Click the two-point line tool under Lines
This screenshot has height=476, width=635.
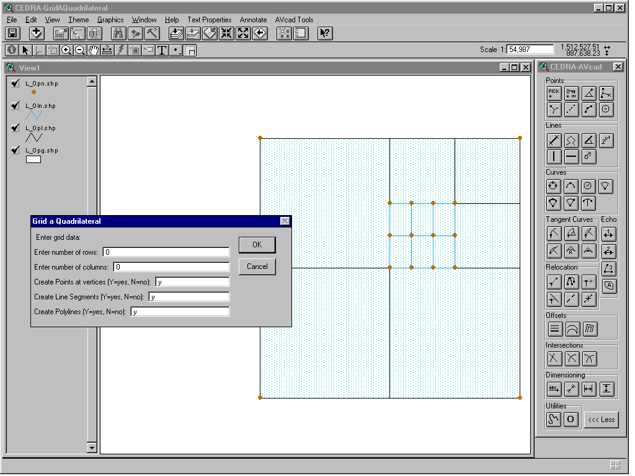(554, 141)
